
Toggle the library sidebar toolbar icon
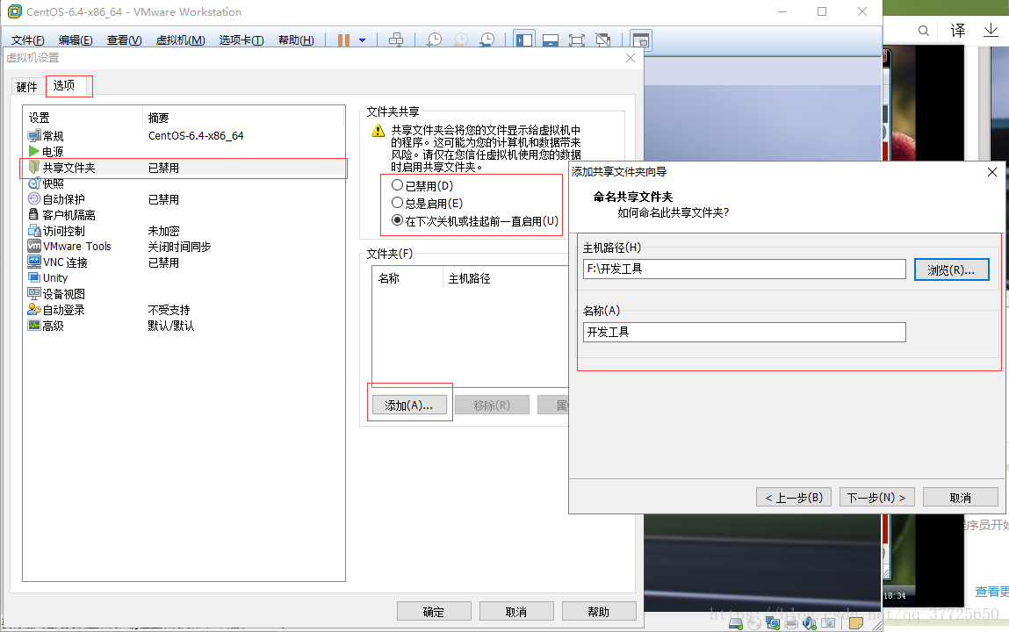coord(524,40)
